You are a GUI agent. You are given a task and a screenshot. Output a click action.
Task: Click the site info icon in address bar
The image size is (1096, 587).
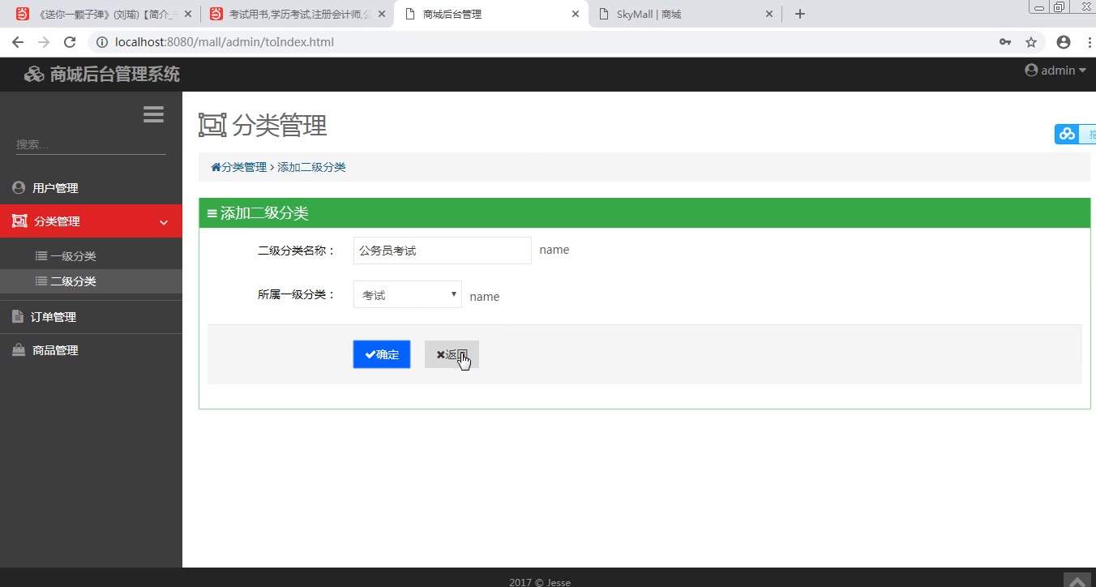click(x=103, y=42)
